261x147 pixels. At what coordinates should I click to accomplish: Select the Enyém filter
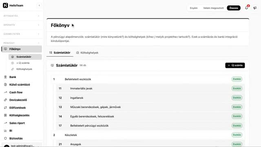click(194, 8)
